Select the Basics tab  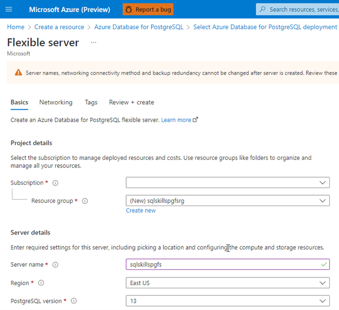[x=19, y=102]
